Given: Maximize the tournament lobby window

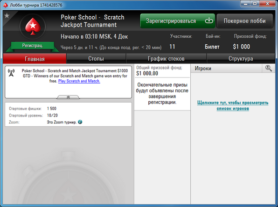Looking at the screenshot, I should 255,4.
